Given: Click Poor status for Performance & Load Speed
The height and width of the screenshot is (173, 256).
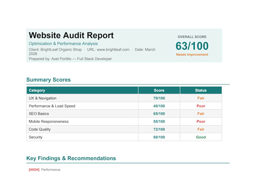Looking at the screenshot, I should pyautogui.click(x=201, y=106).
